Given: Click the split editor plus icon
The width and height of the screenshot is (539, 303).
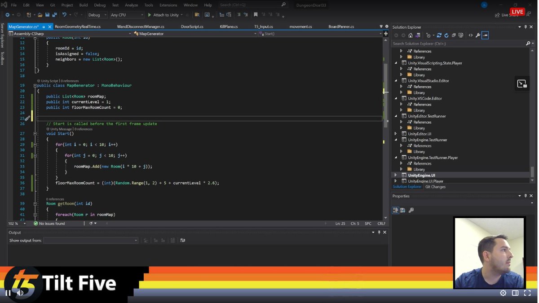Looking at the screenshot, I should click(x=385, y=34).
